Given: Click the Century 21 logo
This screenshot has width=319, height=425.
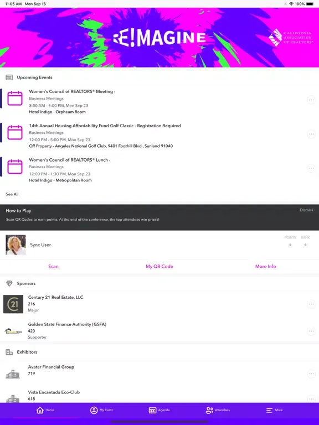Looking at the screenshot, I should point(13,304).
